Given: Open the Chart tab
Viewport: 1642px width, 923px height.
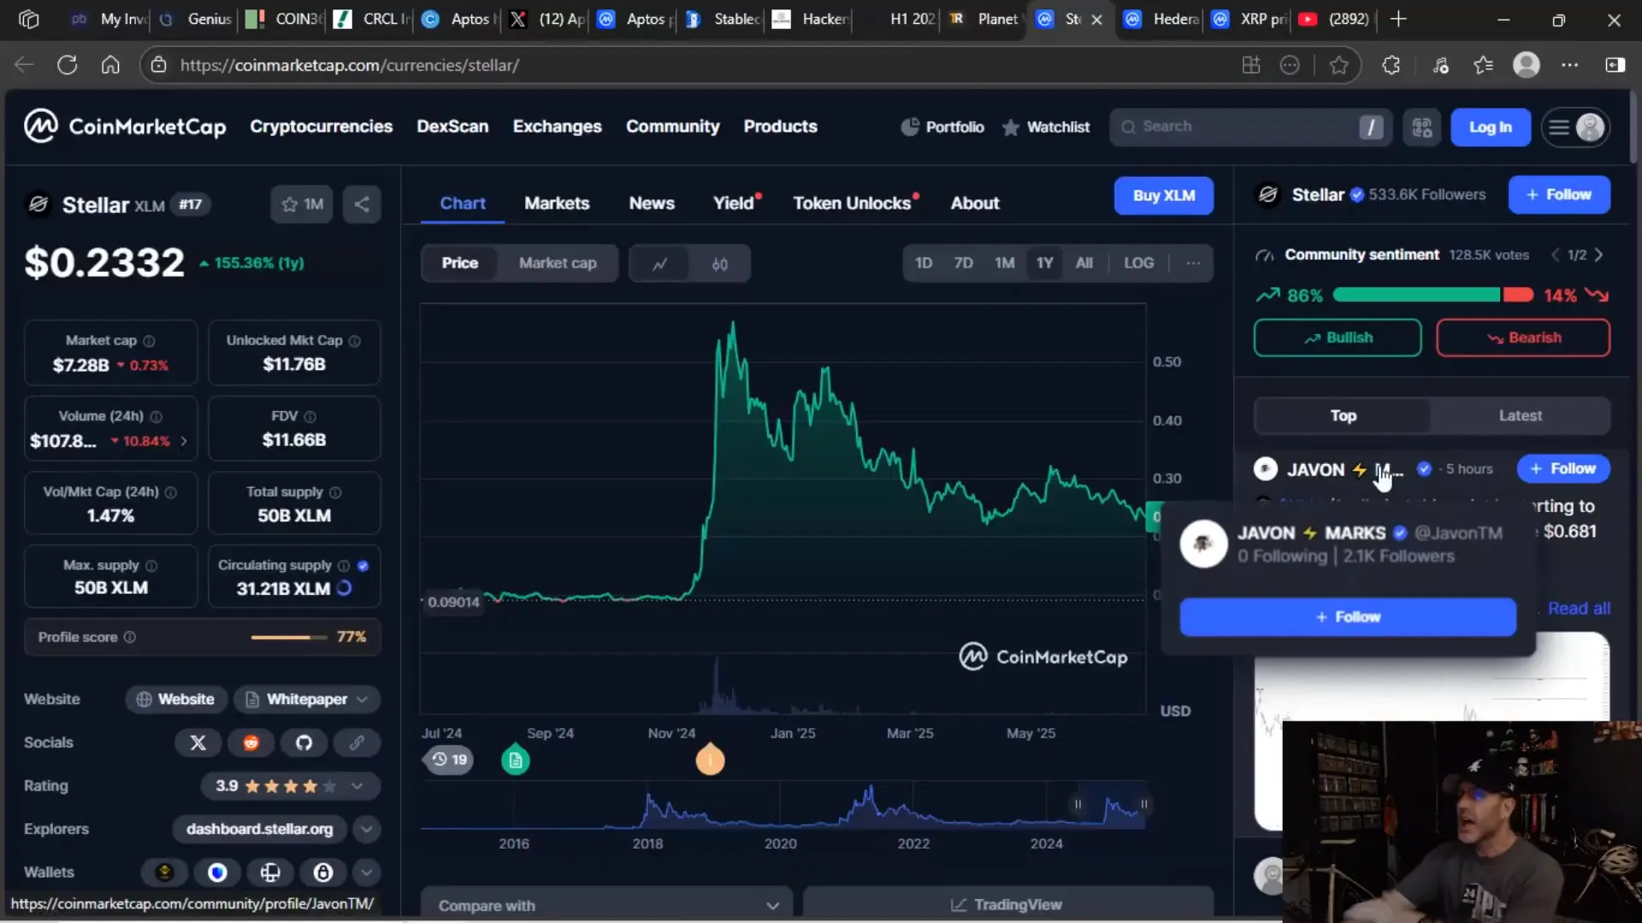Looking at the screenshot, I should pos(463,203).
